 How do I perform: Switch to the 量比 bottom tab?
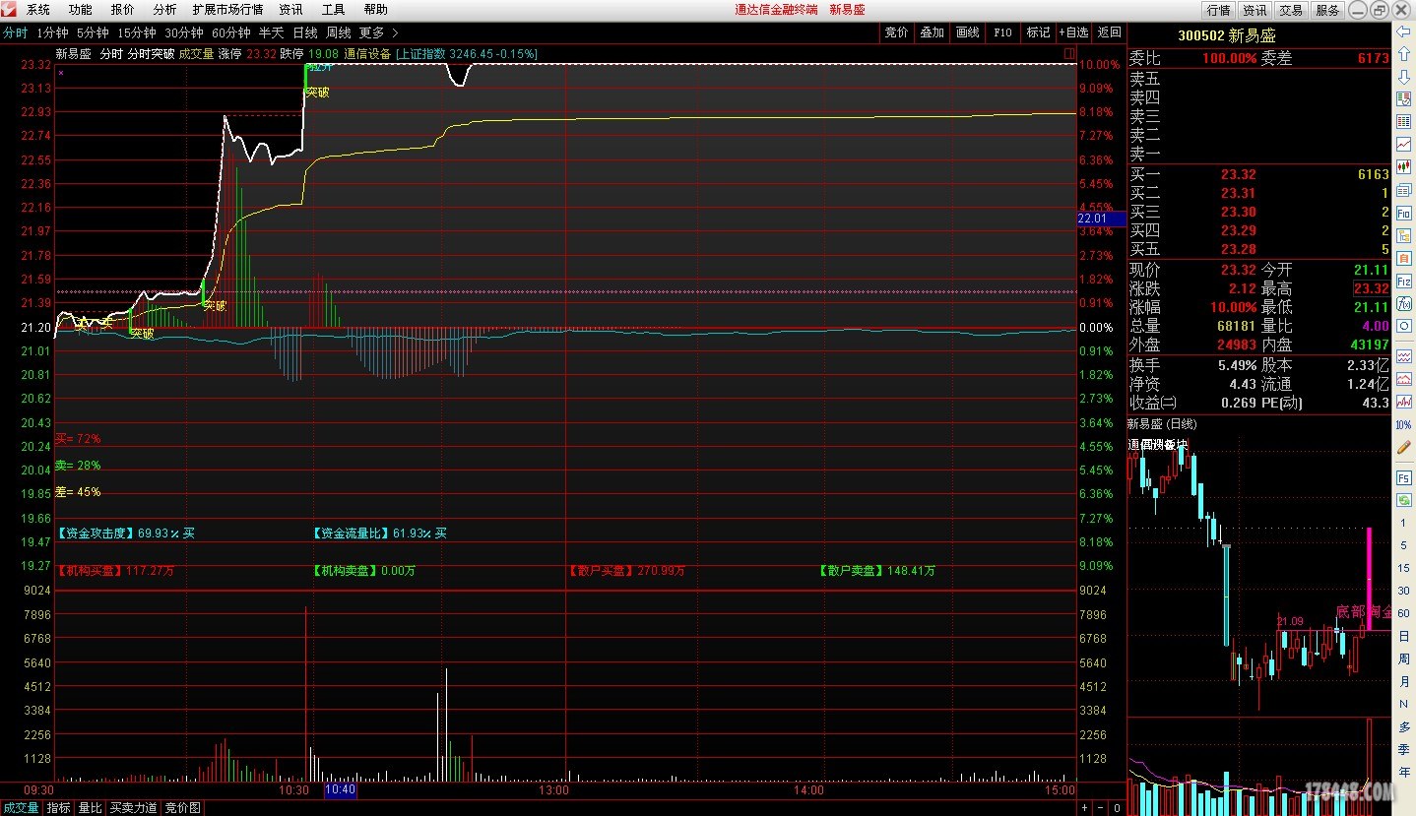point(91,807)
